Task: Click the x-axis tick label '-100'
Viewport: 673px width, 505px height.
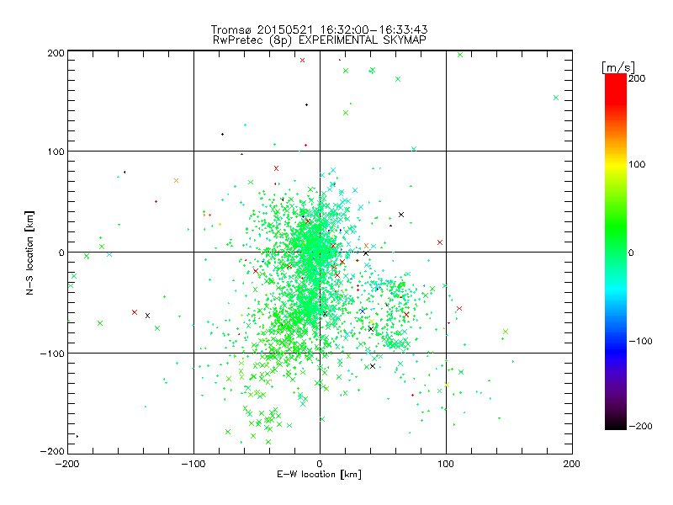Action: pos(193,465)
